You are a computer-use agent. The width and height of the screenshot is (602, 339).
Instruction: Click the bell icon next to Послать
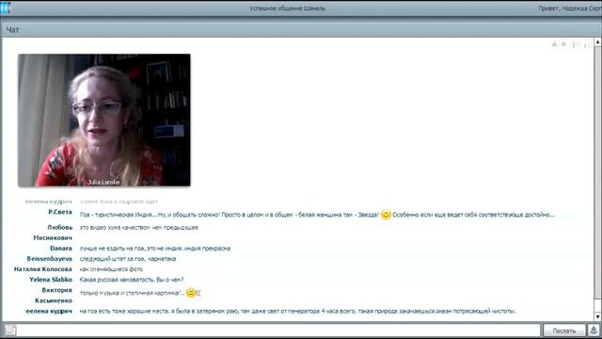pyautogui.click(x=594, y=331)
